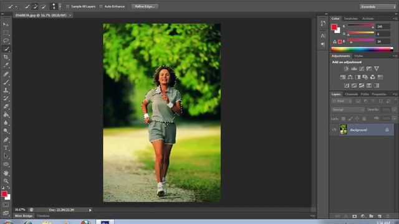The height and width of the screenshot is (224, 399).
Task: Select the Lasso tool
Action: click(6, 40)
